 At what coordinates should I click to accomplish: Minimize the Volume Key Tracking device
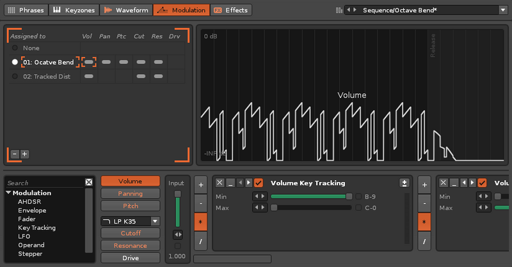coord(230,183)
